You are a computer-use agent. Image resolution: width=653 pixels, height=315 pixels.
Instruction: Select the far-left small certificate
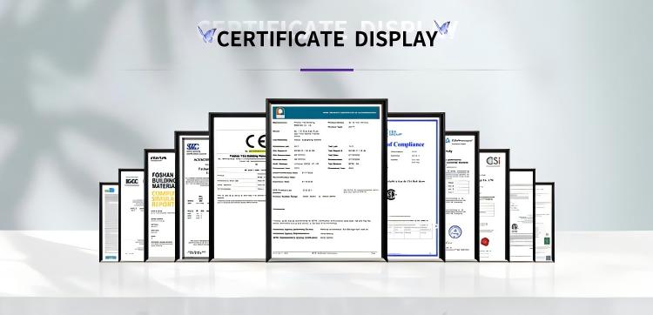click(110, 222)
